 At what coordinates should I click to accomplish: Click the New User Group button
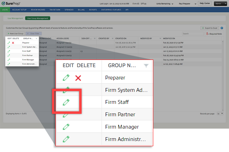15,34
